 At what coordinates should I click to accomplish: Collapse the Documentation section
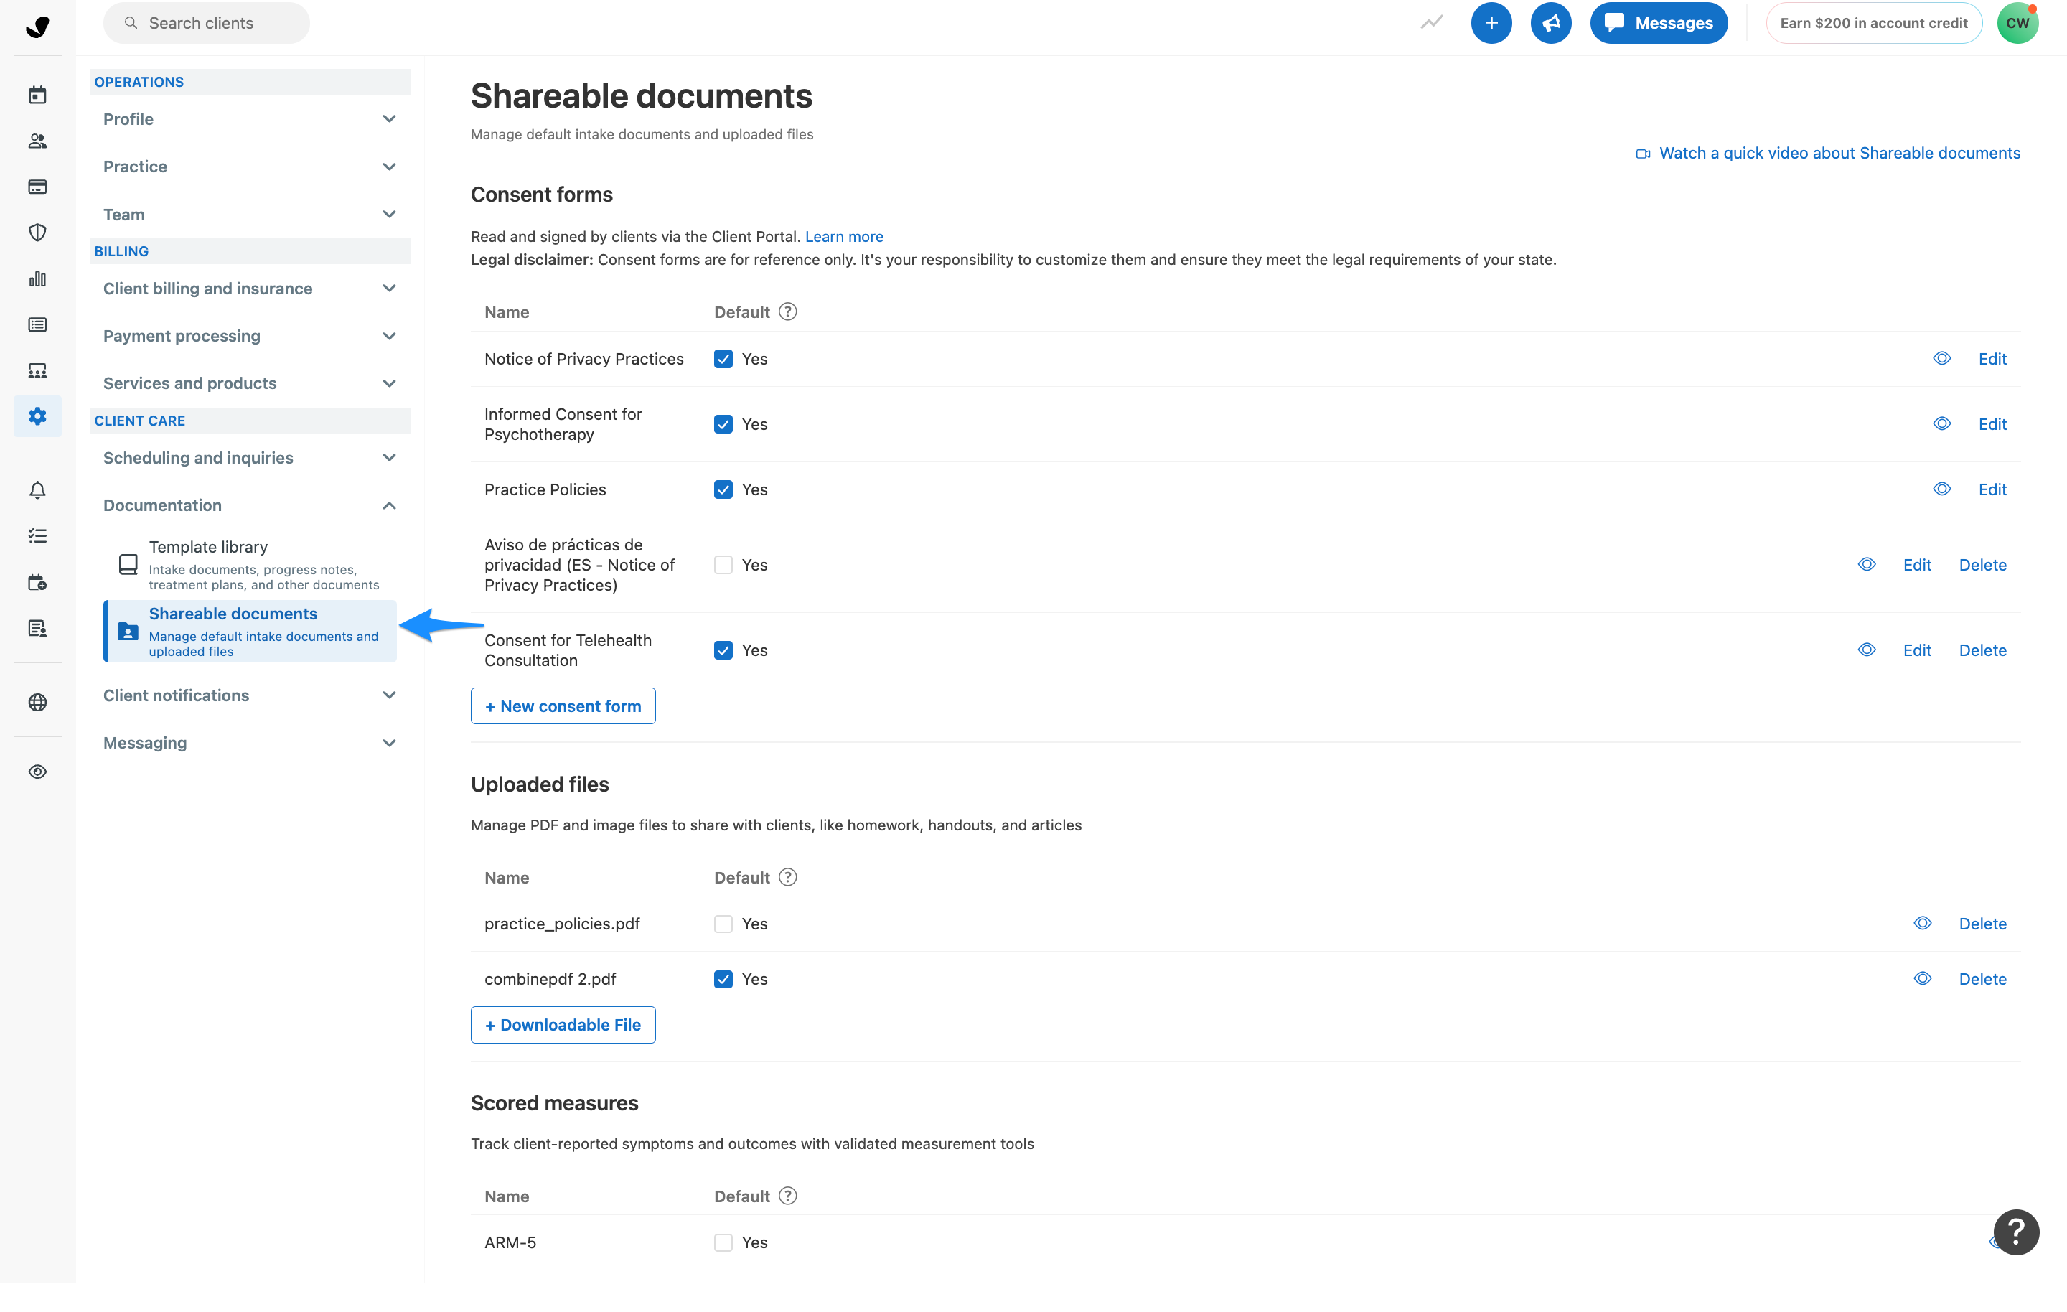click(x=249, y=505)
